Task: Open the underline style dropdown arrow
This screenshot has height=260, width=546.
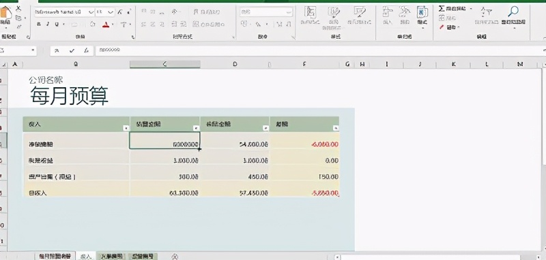Action: [x=63, y=25]
